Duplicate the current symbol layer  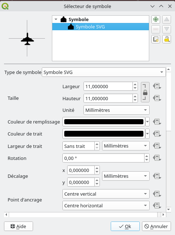pyautogui.click(x=156, y=39)
